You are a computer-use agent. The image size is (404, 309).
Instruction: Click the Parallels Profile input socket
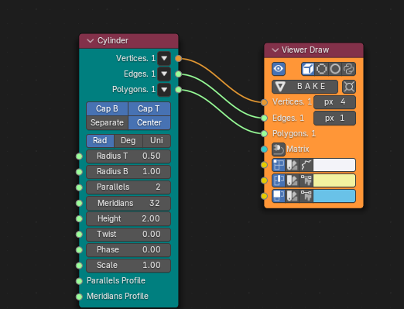[x=79, y=281]
